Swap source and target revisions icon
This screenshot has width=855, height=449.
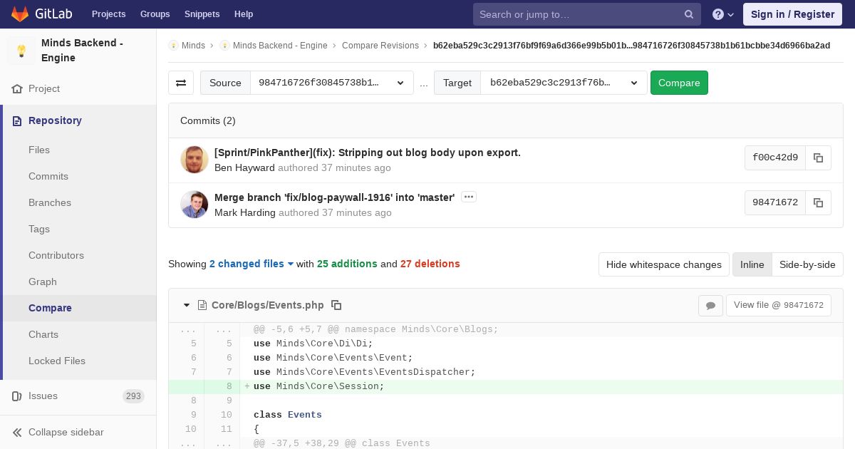(181, 83)
